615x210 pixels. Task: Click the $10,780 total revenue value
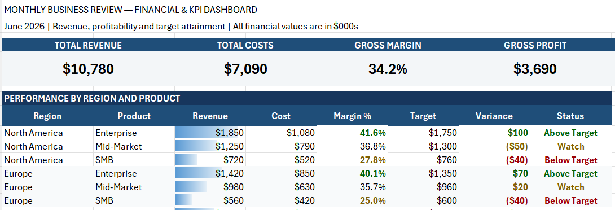(88, 69)
